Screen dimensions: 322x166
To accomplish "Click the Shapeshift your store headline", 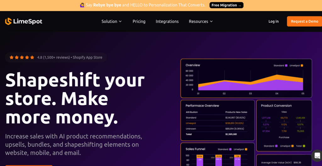I will [75, 99].
